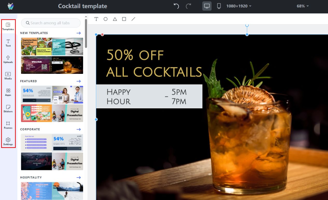
Task: Choose the purple bullet list Corporate template
Action: 36,143
